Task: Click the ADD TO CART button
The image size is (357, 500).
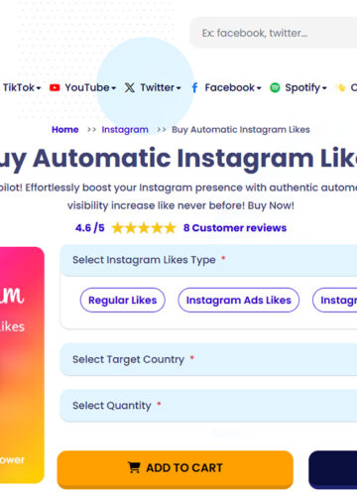Action: (176, 469)
